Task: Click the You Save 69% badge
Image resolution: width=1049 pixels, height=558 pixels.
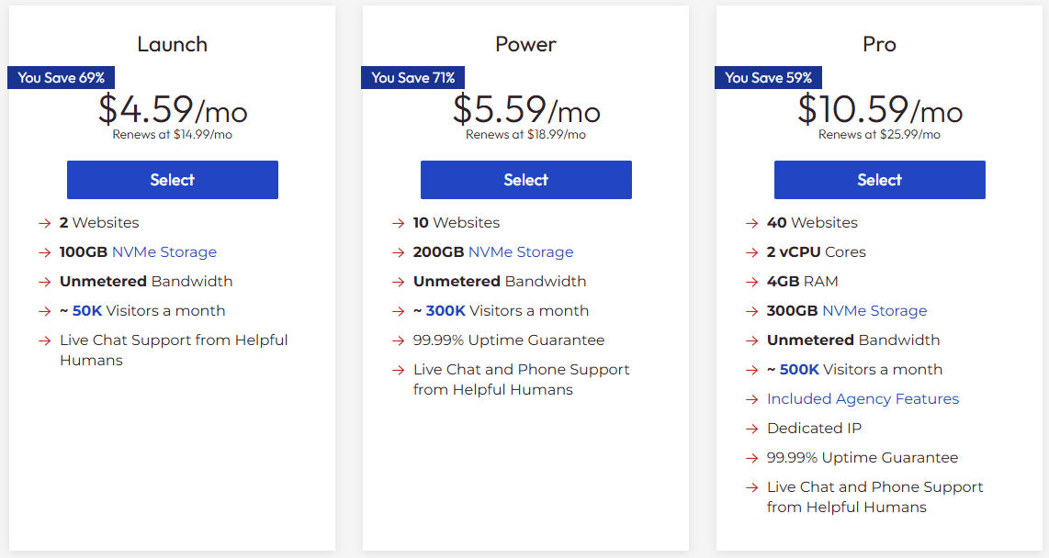Action: click(61, 77)
